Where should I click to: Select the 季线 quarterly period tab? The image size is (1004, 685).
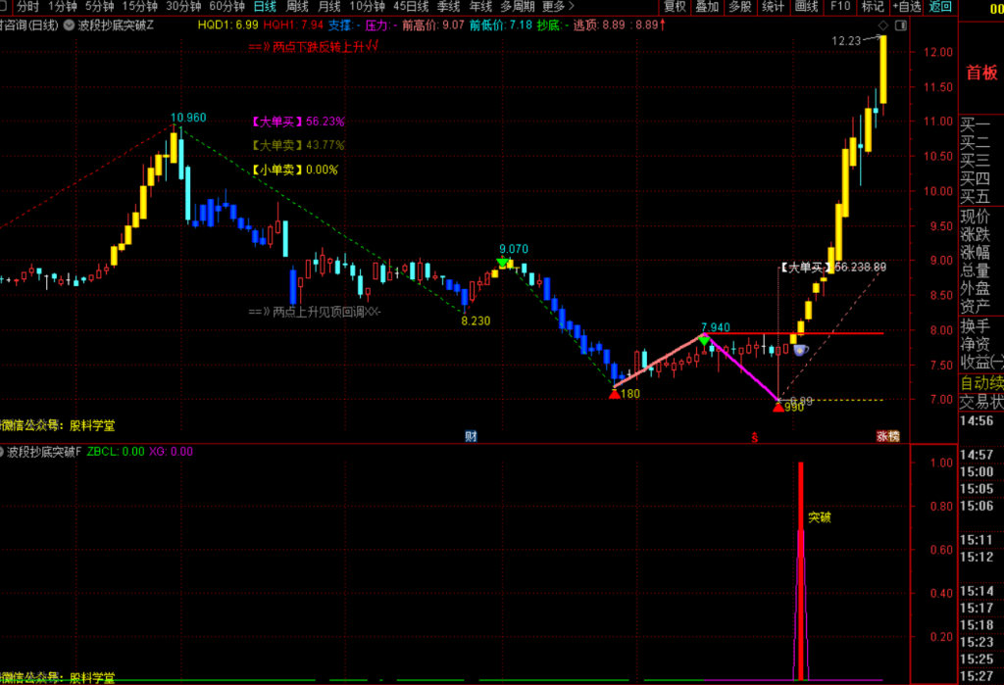[x=448, y=7]
